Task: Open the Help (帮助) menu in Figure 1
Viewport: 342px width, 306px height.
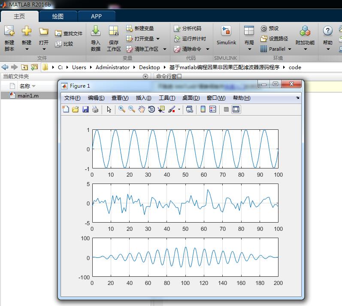Action: [242, 98]
